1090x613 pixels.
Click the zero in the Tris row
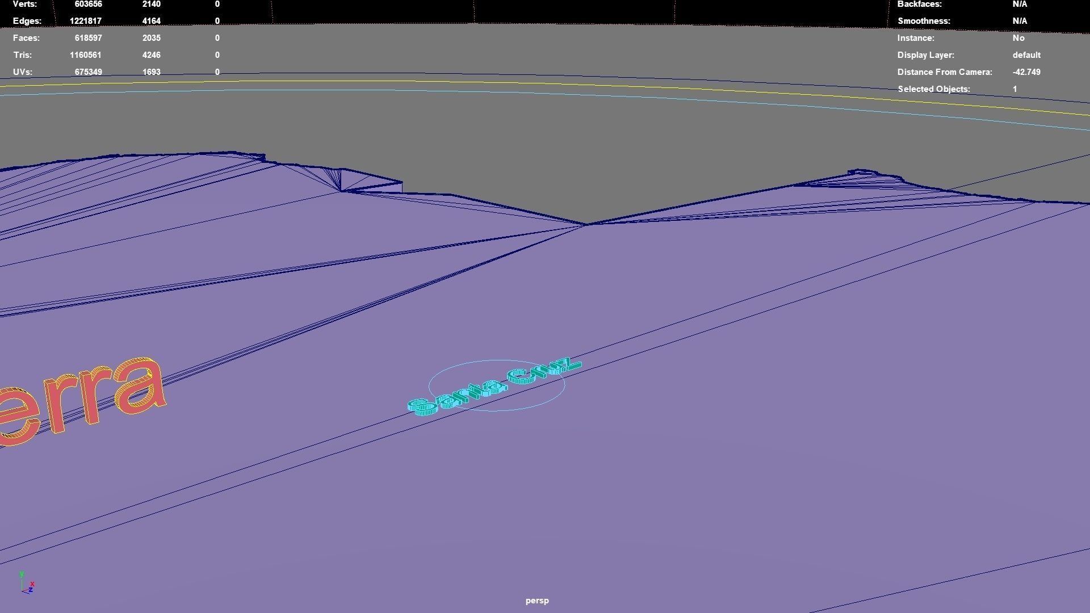(217, 55)
